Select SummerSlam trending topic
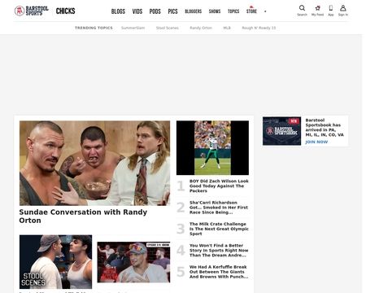Image resolution: width=366 pixels, height=293 pixels. 133,28
